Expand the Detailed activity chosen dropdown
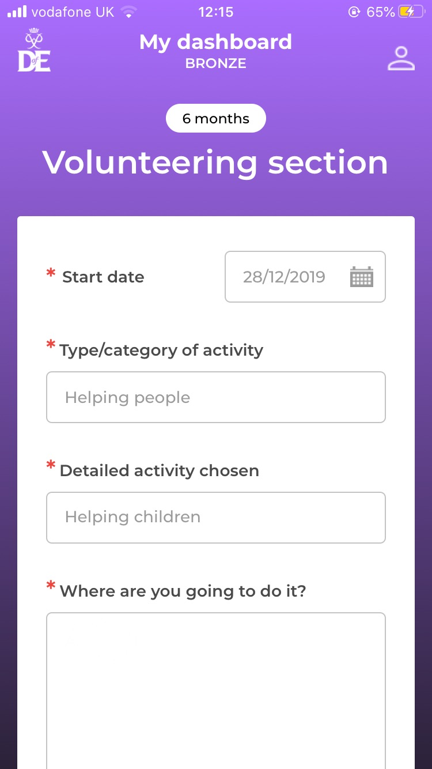The height and width of the screenshot is (769, 432). click(x=215, y=517)
